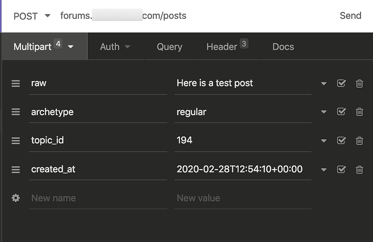Screen dimensions: 373x242
Task: Open gear settings beside New name
Action: 16,198
